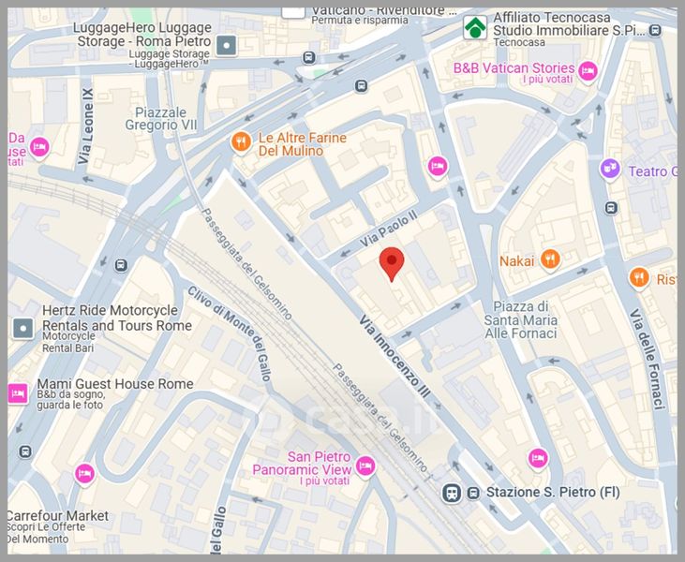Select the Tecnocasa green house icon
This screenshot has width=685, height=562.
point(475,27)
